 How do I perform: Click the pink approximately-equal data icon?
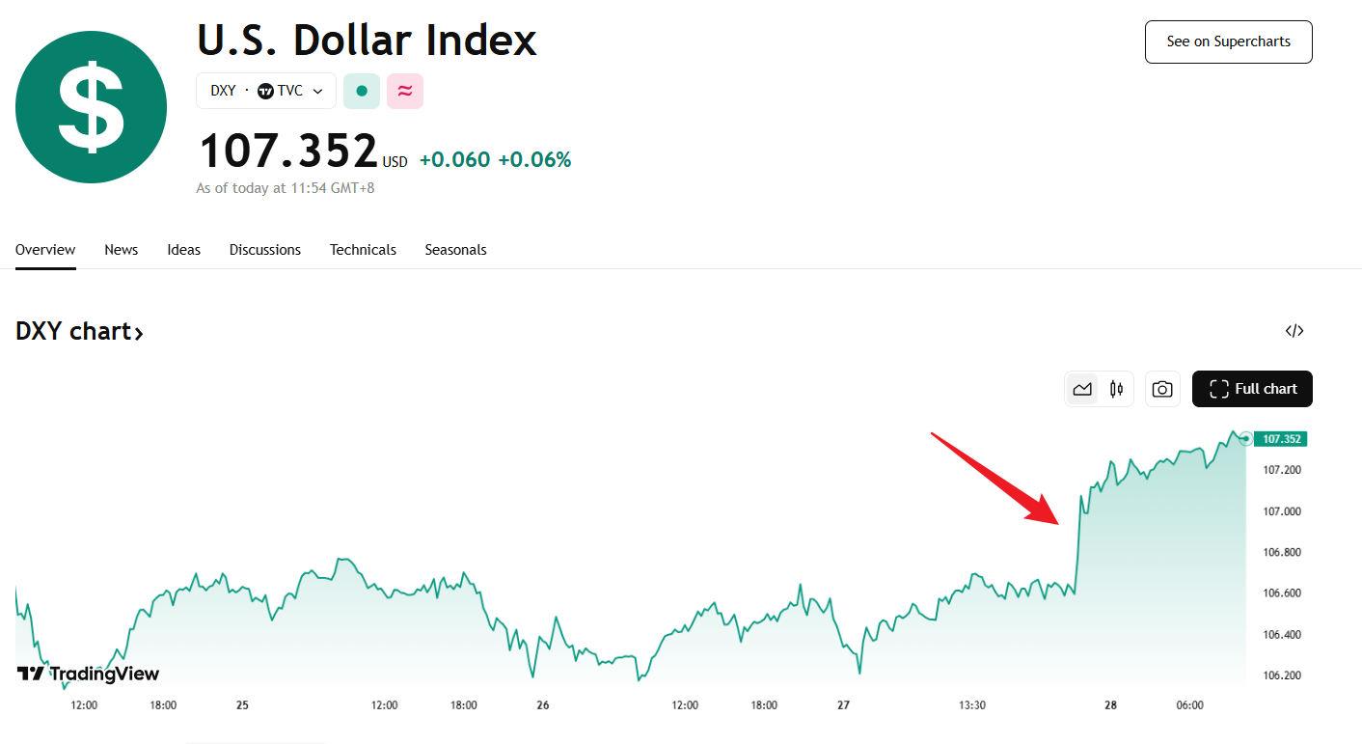tap(405, 91)
